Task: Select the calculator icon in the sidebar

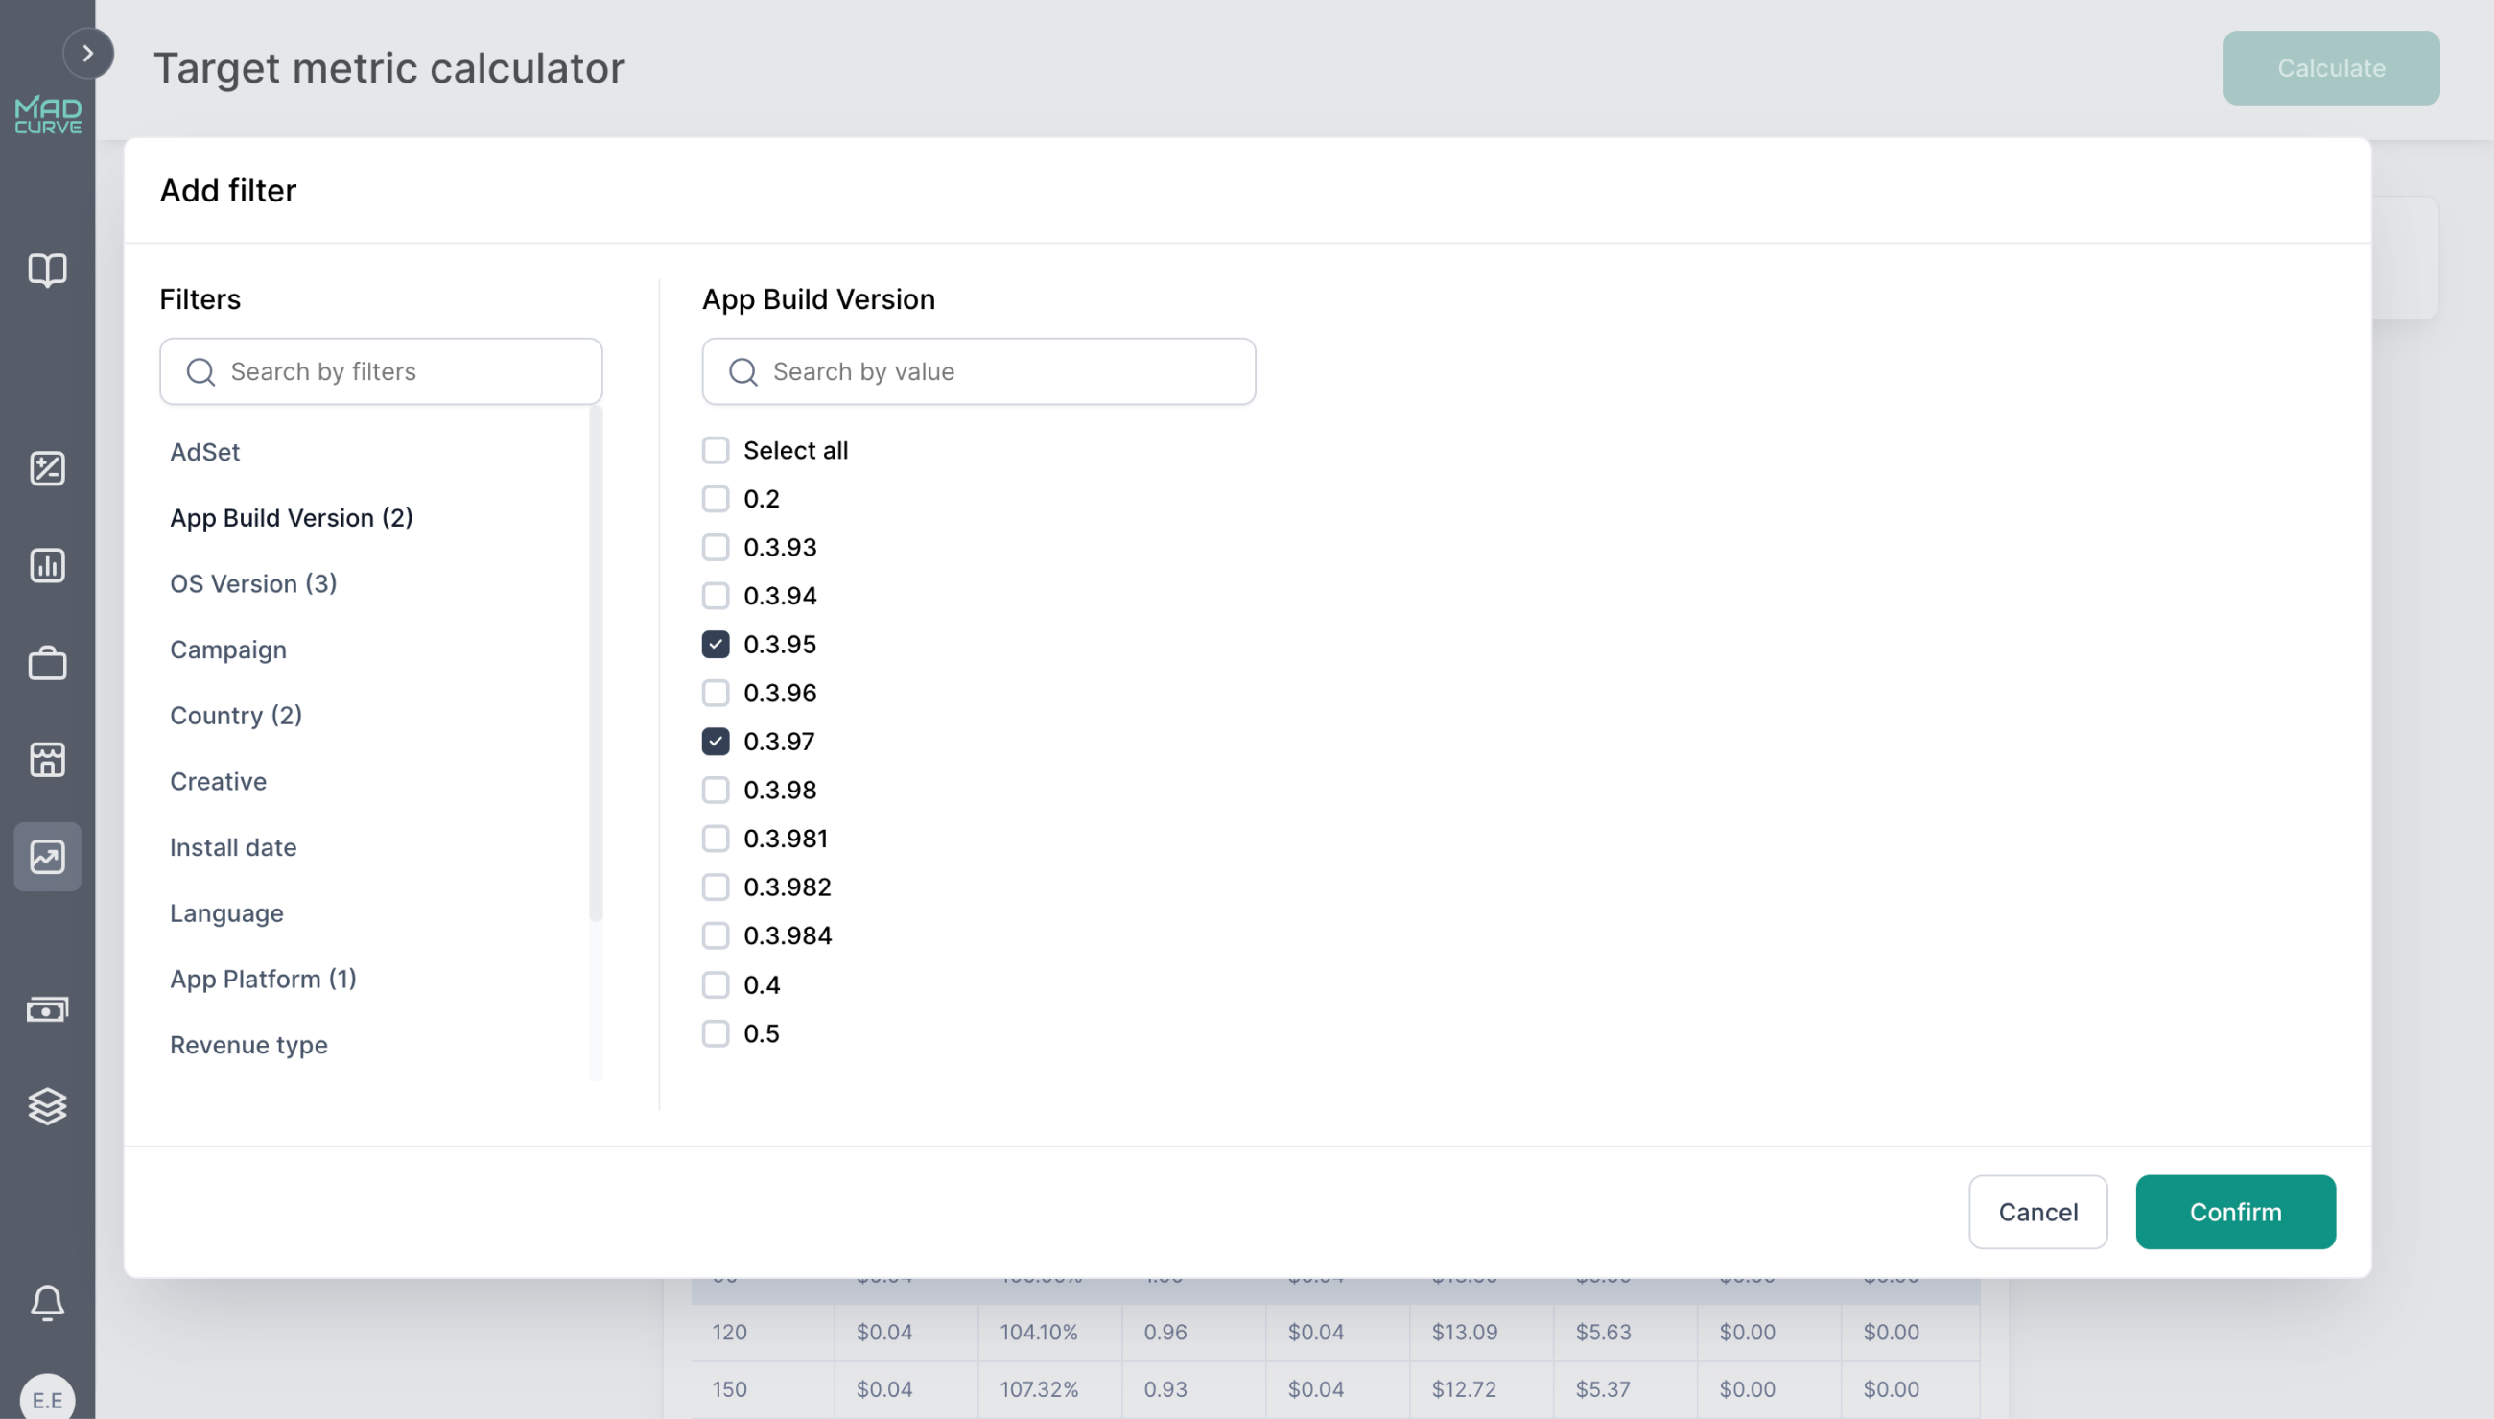Action: pyautogui.click(x=48, y=468)
